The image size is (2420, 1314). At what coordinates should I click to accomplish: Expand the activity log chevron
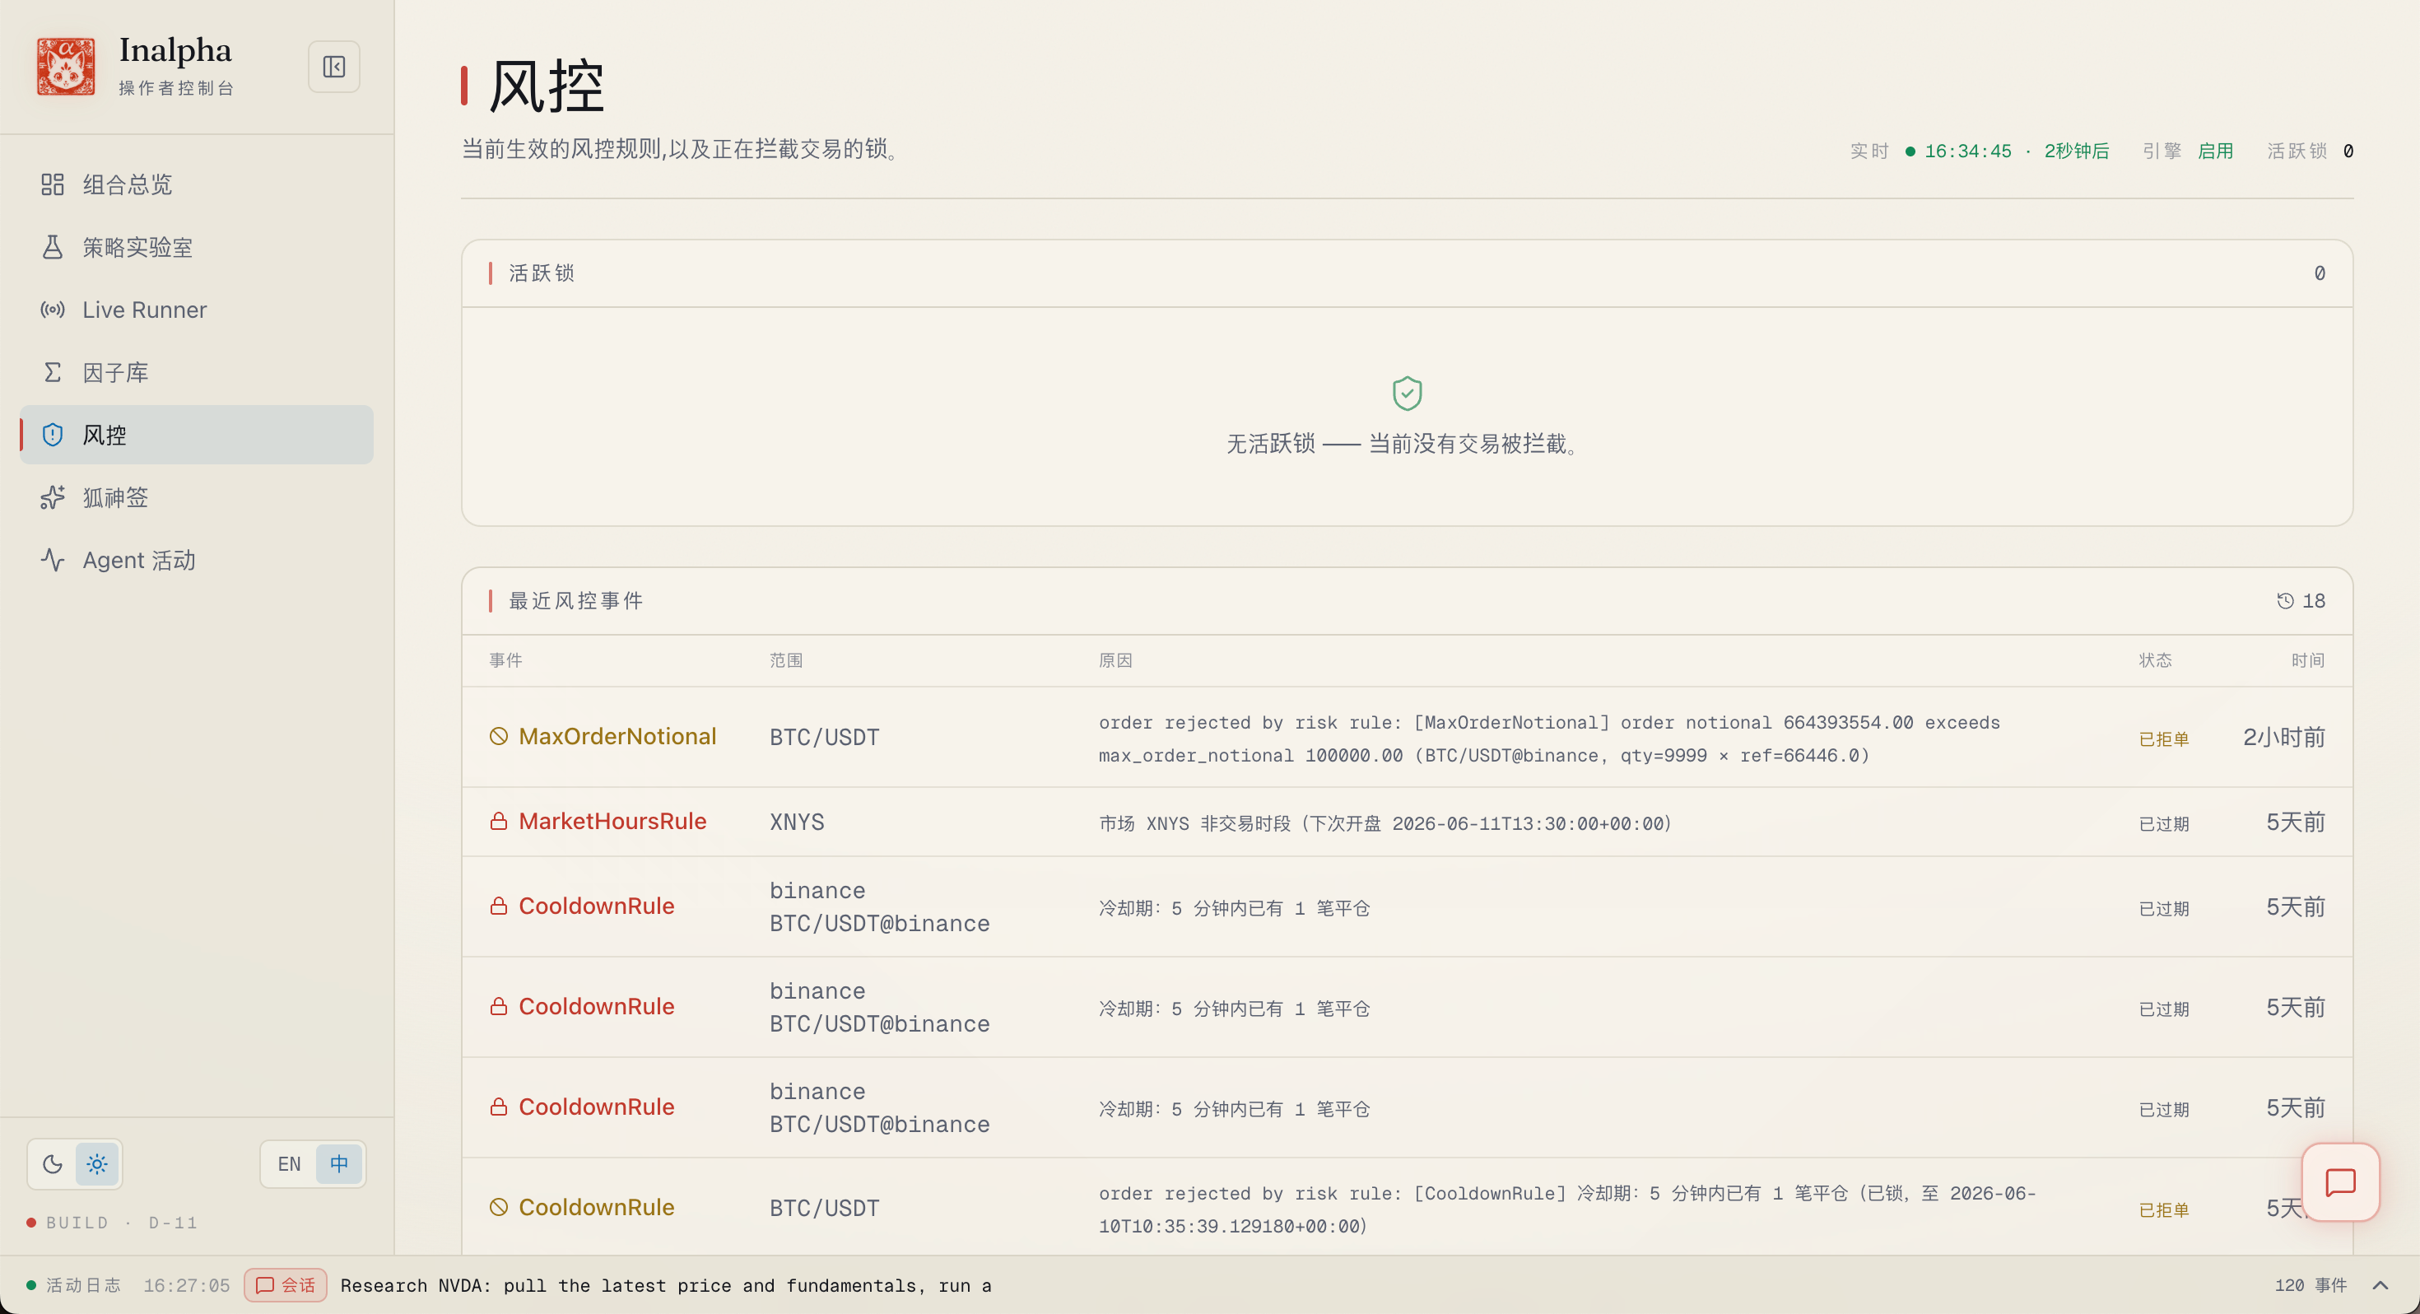[2380, 1285]
